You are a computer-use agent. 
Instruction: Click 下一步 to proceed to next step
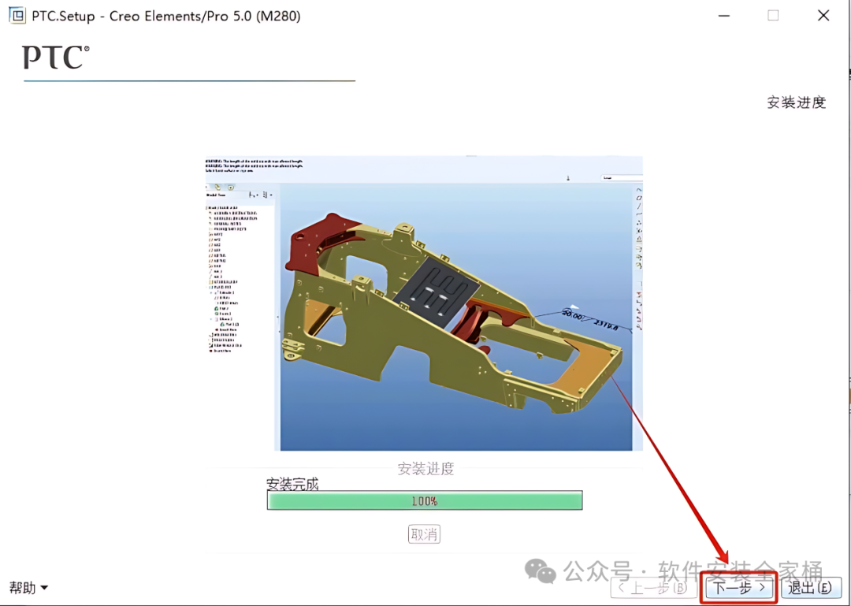(x=739, y=588)
